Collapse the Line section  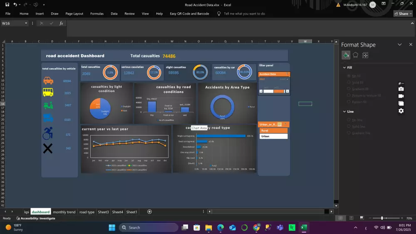[344, 111]
